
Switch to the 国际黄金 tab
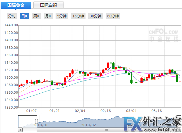coord(16,5)
